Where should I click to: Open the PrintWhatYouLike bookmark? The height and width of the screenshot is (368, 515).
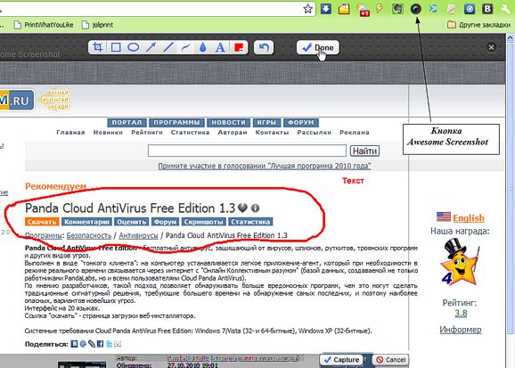tap(44, 25)
